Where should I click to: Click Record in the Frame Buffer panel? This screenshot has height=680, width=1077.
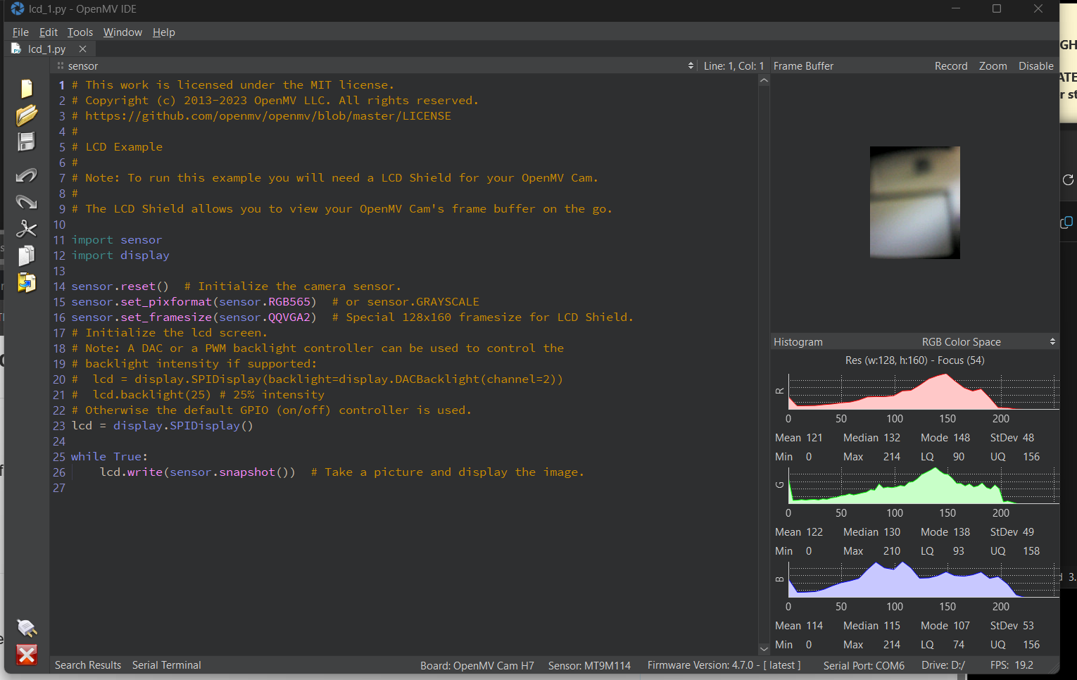(951, 65)
